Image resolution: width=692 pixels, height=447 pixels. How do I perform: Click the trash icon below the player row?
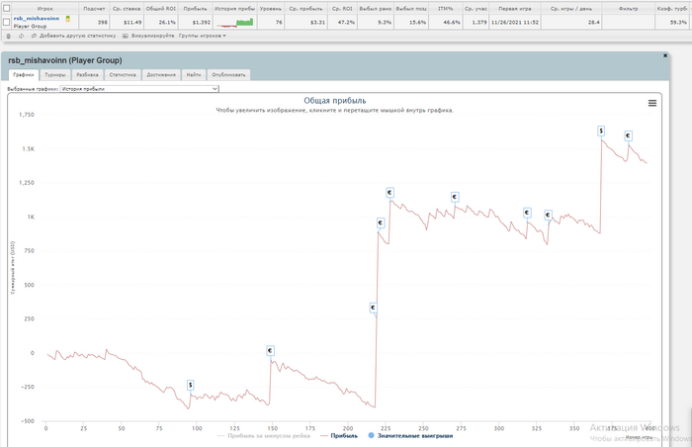click(8, 36)
